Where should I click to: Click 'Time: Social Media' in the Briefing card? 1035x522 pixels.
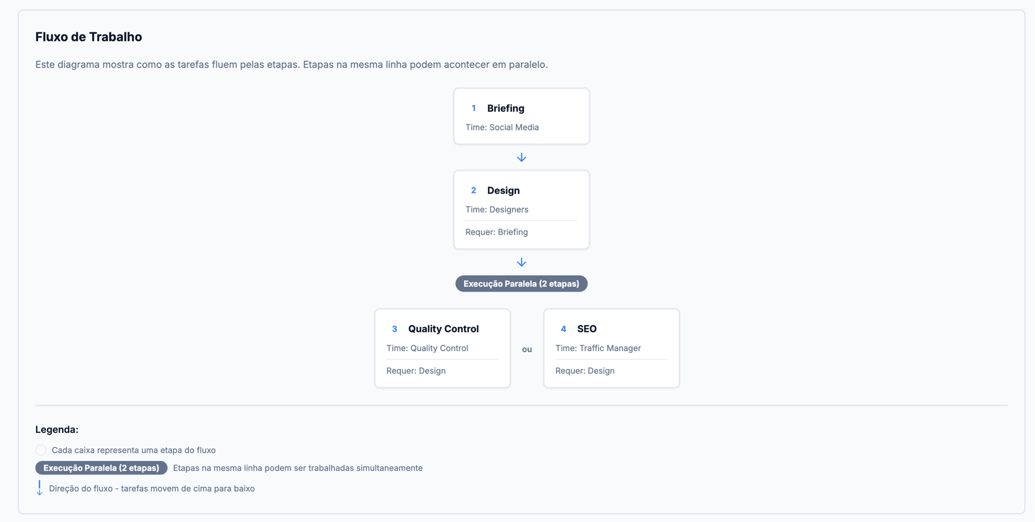click(x=502, y=127)
